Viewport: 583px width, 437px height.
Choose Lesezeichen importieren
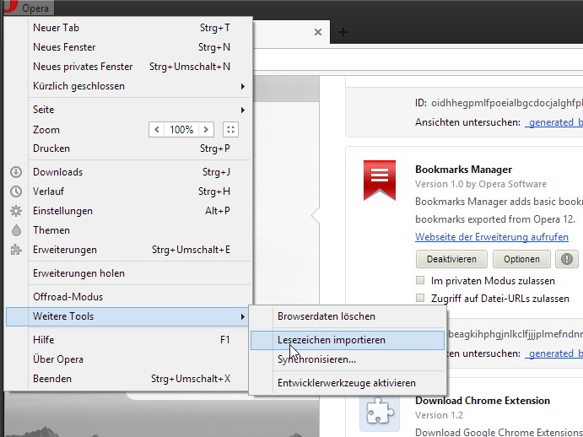pos(348,340)
